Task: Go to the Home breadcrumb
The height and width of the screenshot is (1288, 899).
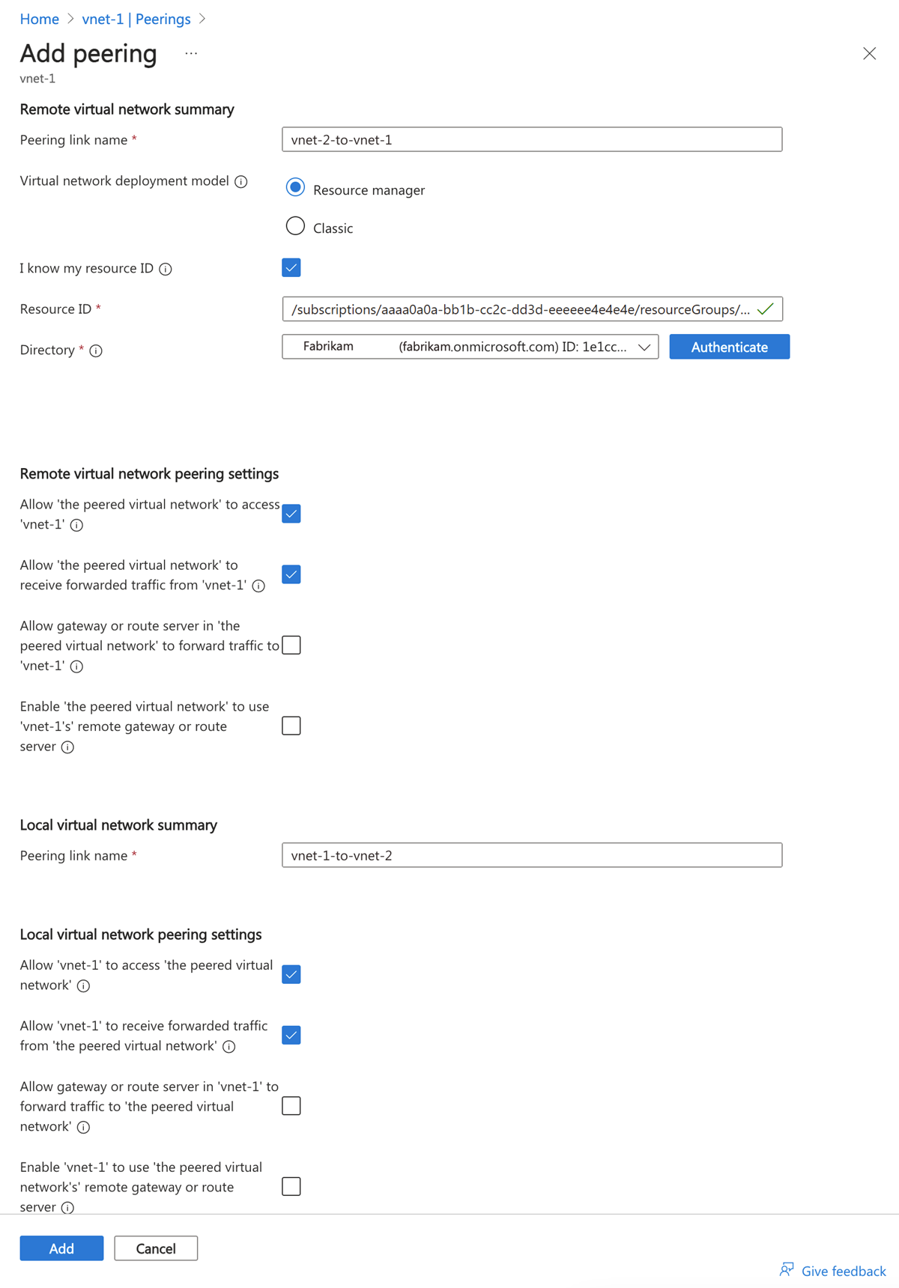Action: [39, 19]
